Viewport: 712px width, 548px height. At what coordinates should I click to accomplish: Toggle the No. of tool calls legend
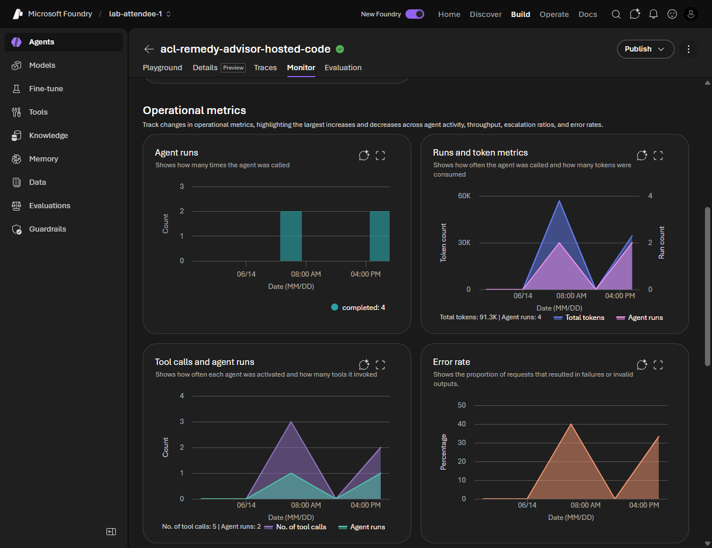[x=295, y=527]
